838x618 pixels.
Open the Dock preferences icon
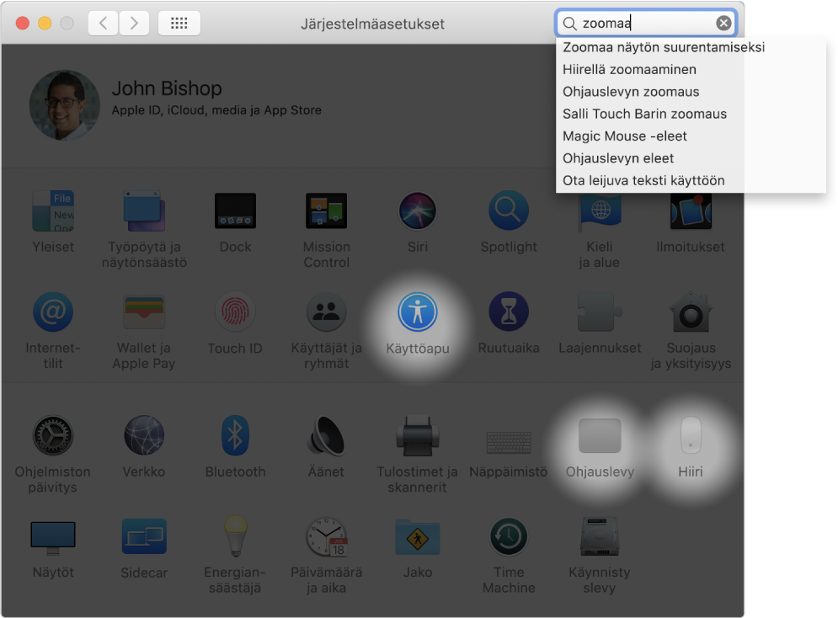[235, 211]
